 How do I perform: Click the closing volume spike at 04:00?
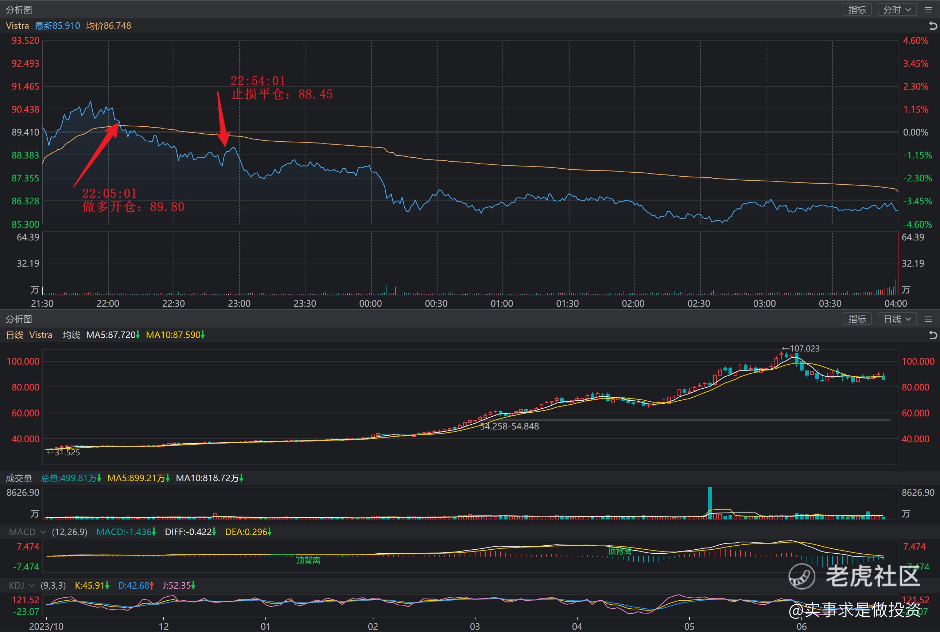[x=898, y=263]
